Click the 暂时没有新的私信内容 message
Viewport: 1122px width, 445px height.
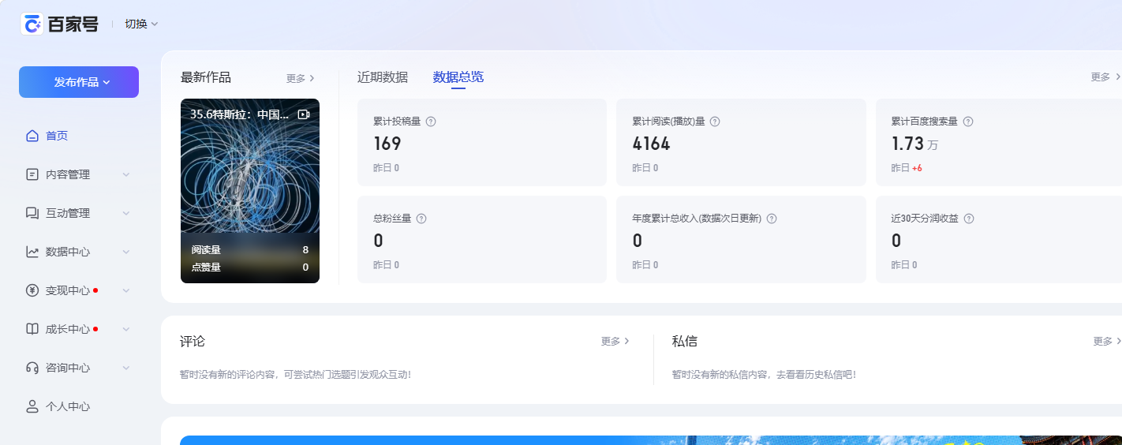pyautogui.click(x=764, y=374)
